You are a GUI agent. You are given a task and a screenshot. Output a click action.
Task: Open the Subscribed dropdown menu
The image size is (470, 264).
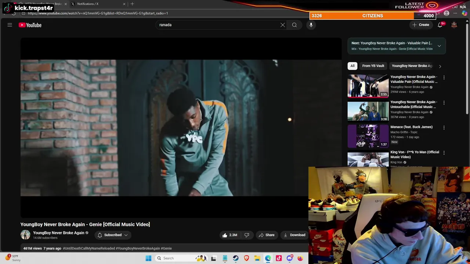click(x=113, y=235)
